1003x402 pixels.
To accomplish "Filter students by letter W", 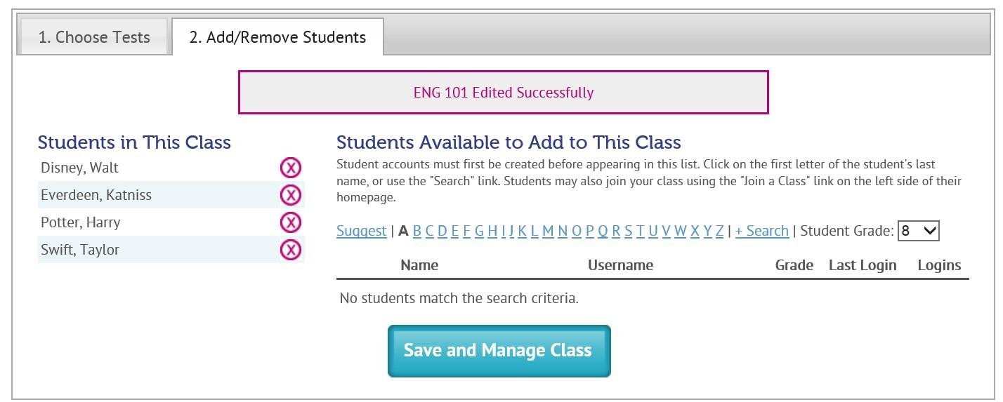I will click(x=681, y=231).
